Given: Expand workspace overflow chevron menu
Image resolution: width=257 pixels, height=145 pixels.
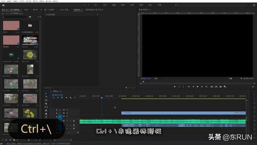Looking at the screenshot, I should click(x=176, y=5).
